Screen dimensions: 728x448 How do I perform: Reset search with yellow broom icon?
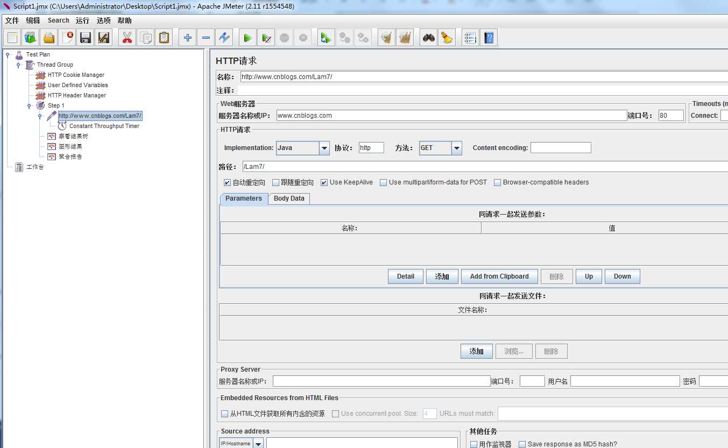pos(447,38)
